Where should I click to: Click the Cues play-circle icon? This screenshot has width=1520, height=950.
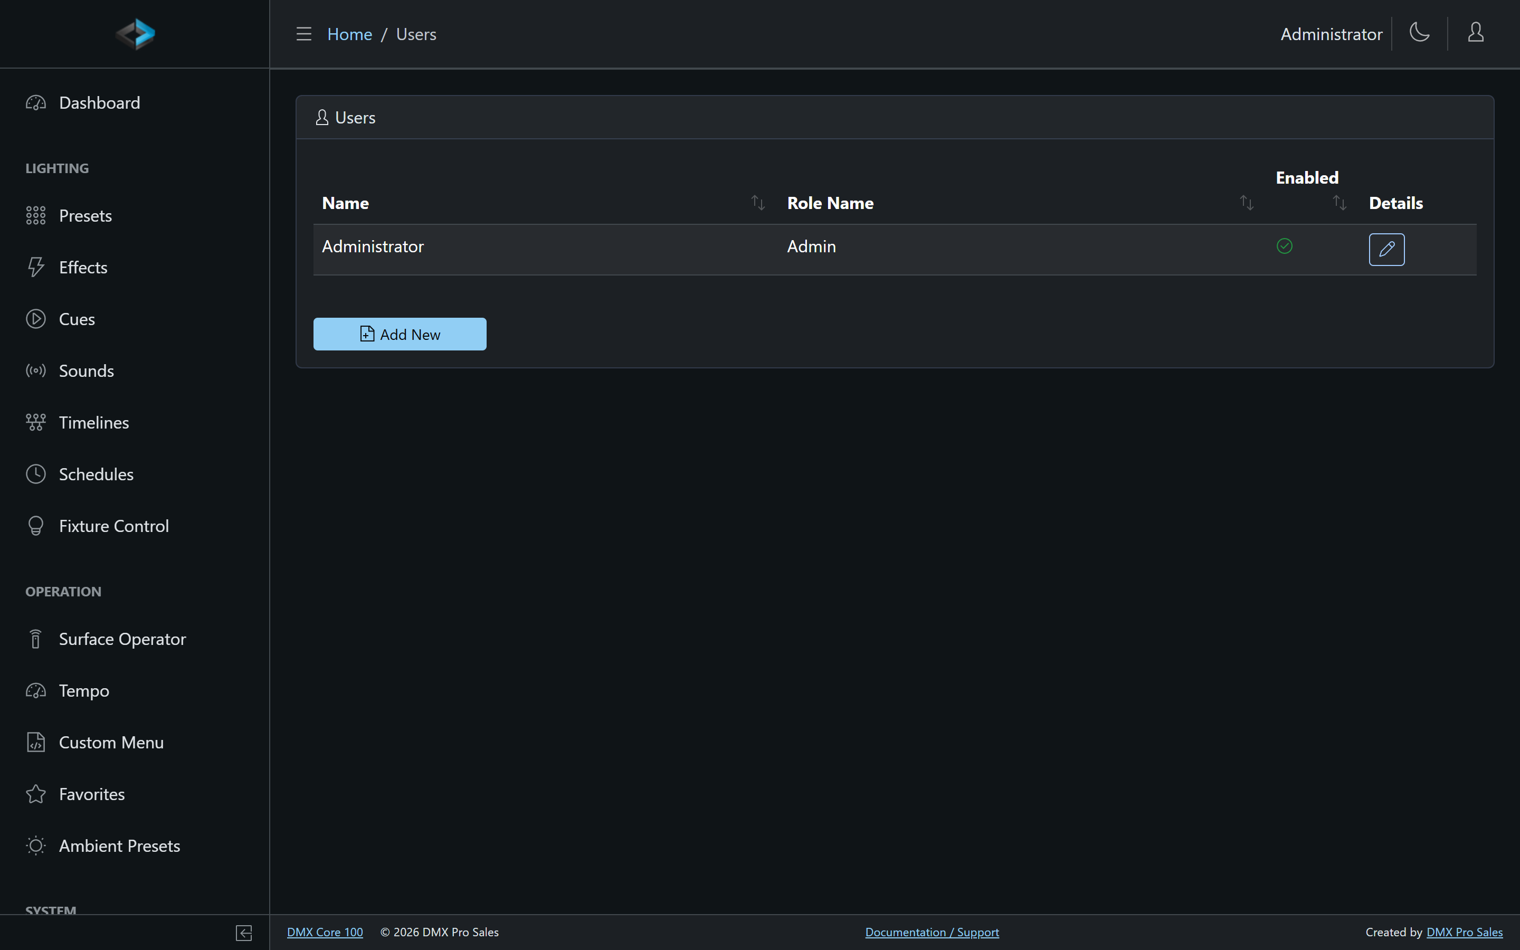pyautogui.click(x=36, y=319)
